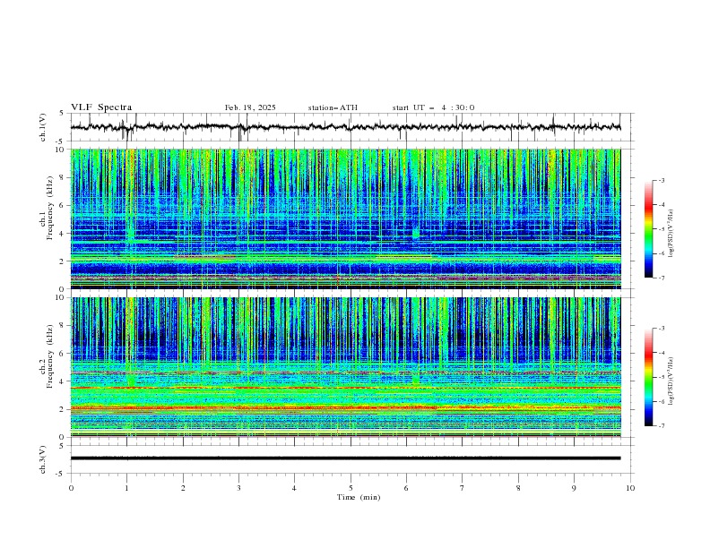Image resolution: width=710 pixels, height=548 pixels.
Task: Click the "1" tick on the time axis
Action: point(126,488)
